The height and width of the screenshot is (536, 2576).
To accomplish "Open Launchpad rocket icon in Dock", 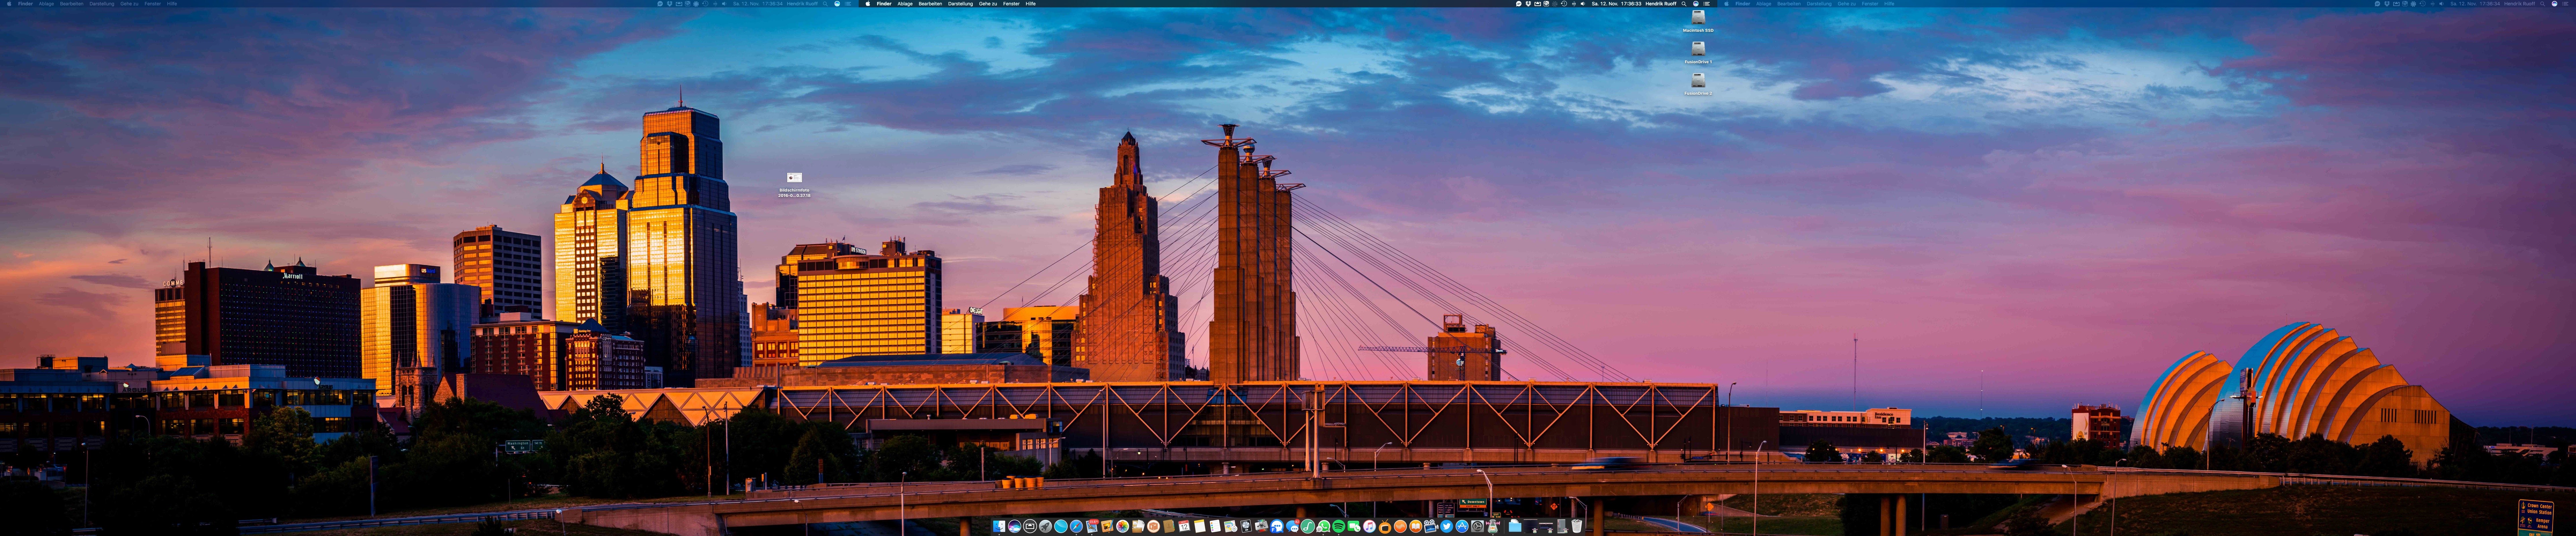I will tap(1046, 526).
